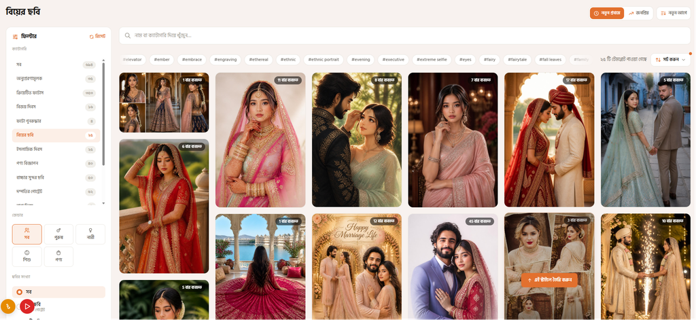Click the #extreme selfie tag chip
Screen dimensions: 696x320
point(432,60)
